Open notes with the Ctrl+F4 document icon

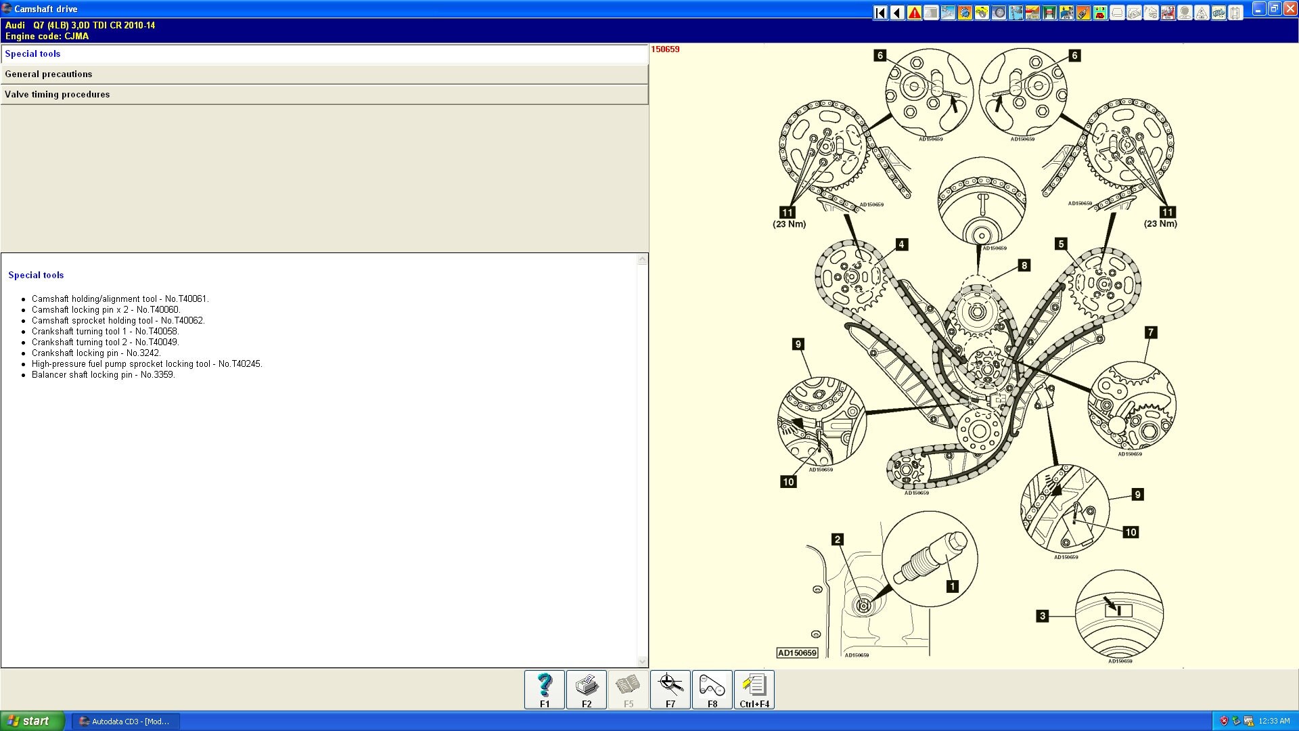[754, 689]
